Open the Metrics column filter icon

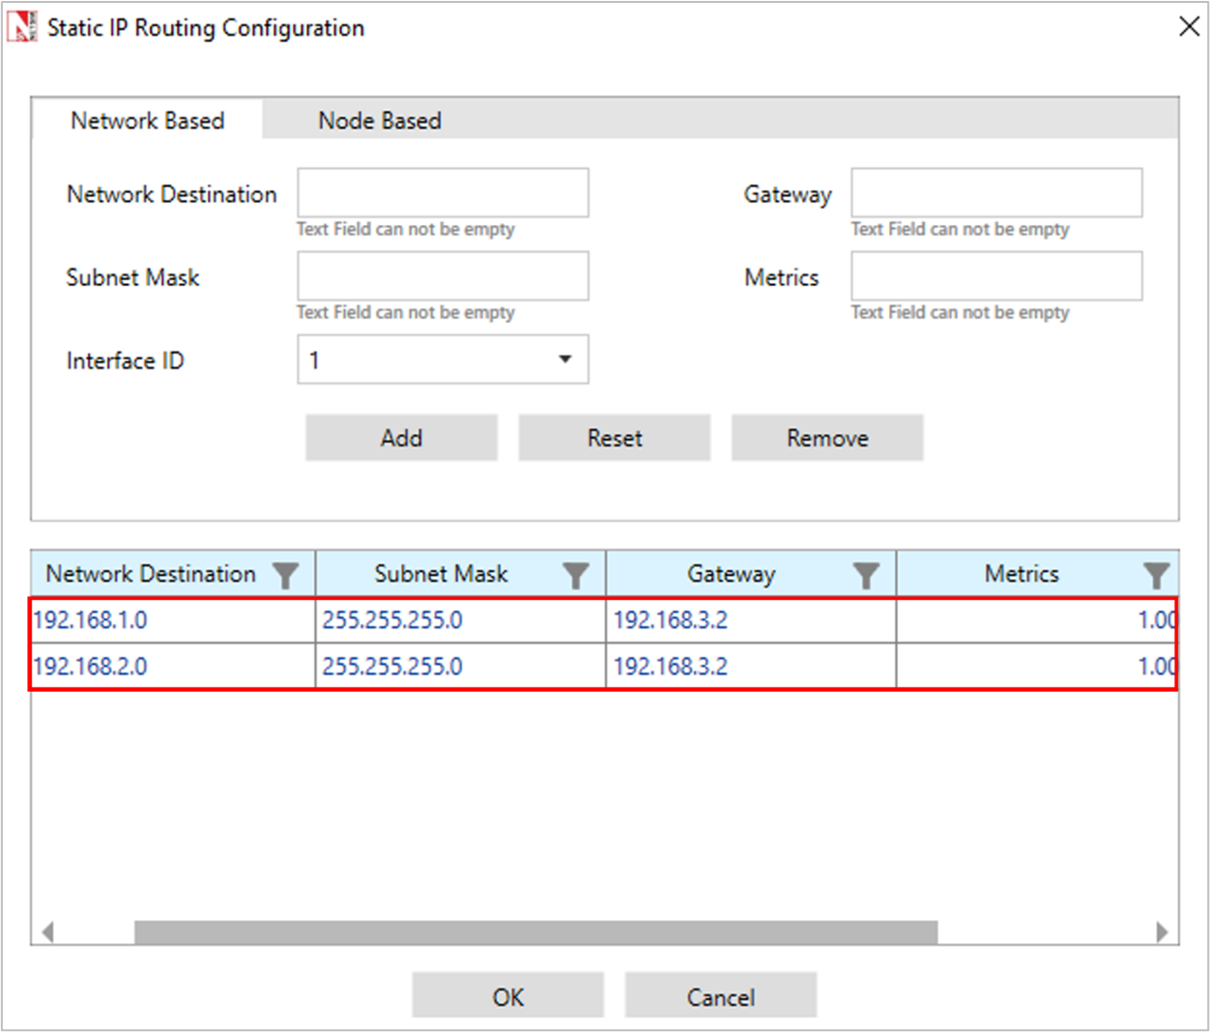click(1156, 576)
